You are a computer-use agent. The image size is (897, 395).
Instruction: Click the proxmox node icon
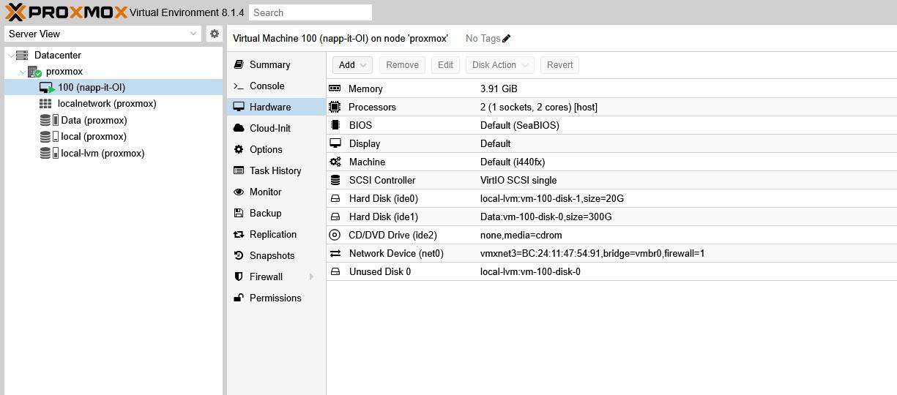point(34,72)
